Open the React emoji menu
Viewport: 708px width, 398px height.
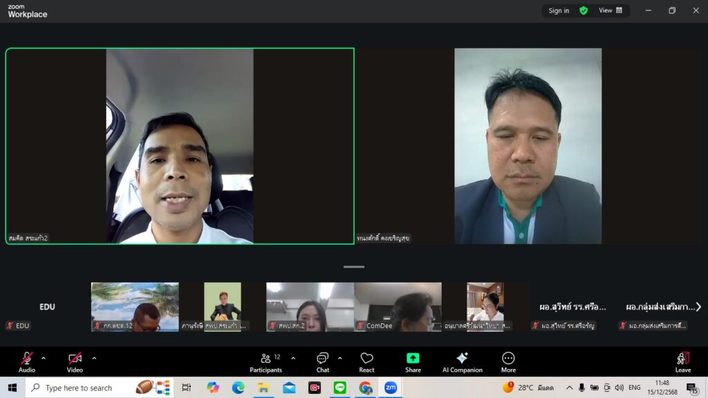point(366,361)
